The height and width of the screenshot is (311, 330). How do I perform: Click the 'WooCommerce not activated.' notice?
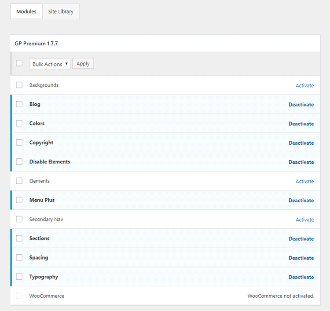(x=281, y=296)
